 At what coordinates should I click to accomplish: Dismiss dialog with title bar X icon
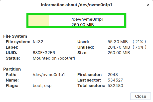[148, 5]
